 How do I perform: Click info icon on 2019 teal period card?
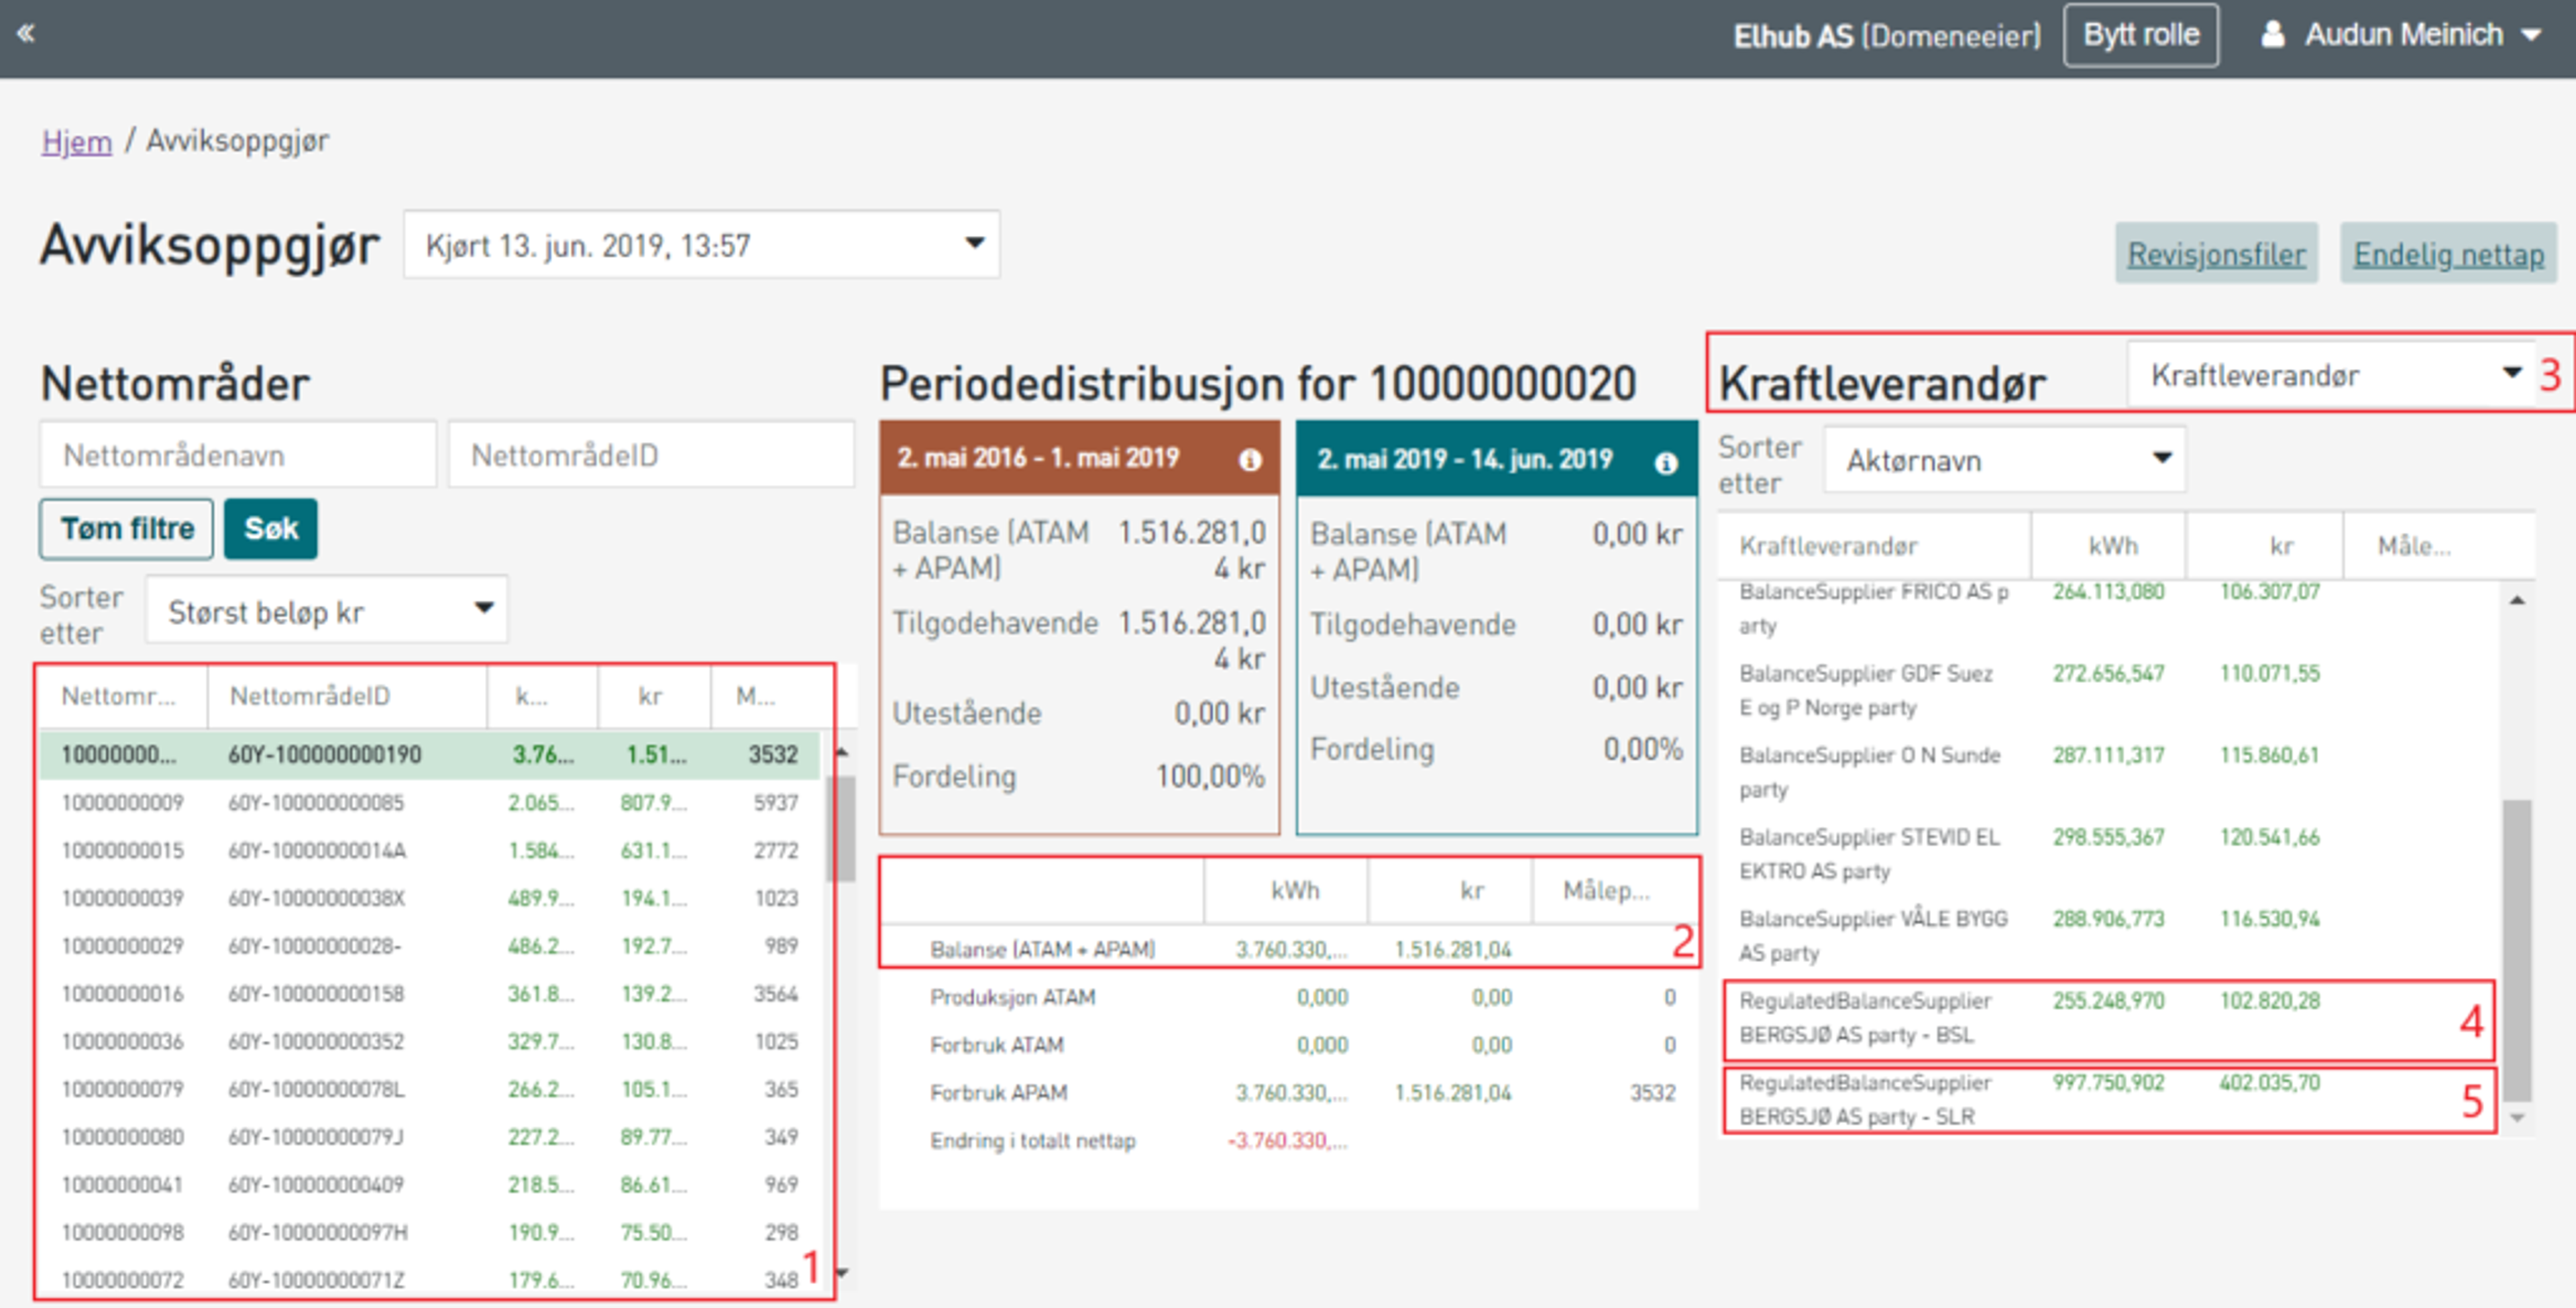[1665, 463]
